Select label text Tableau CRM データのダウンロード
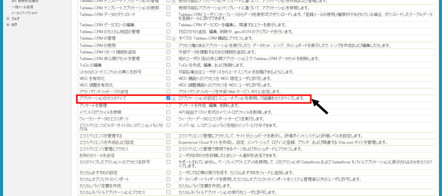The height and width of the screenshot is (196, 442). (107, 14)
